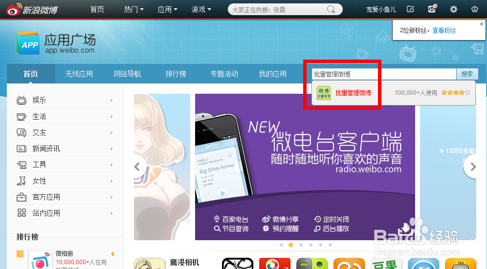Open the 应用 dropdown menu

167,9
